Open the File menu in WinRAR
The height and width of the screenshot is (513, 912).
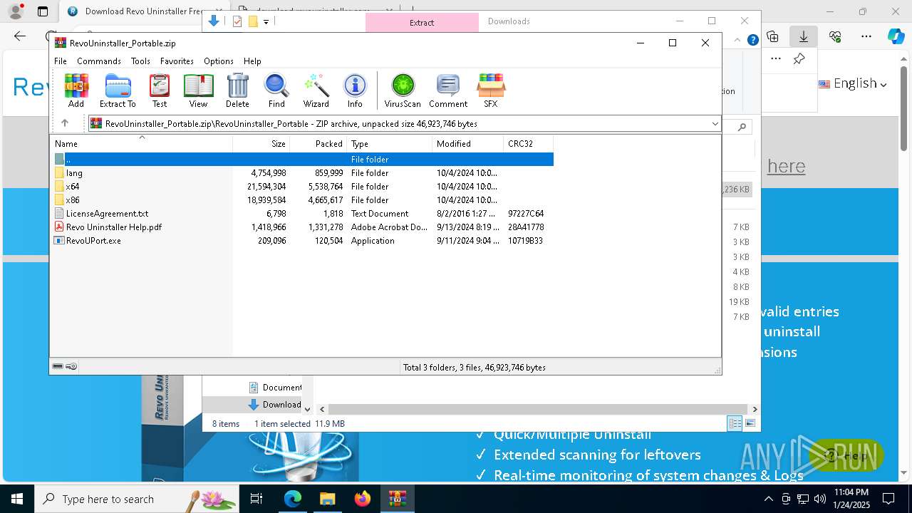click(x=61, y=61)
